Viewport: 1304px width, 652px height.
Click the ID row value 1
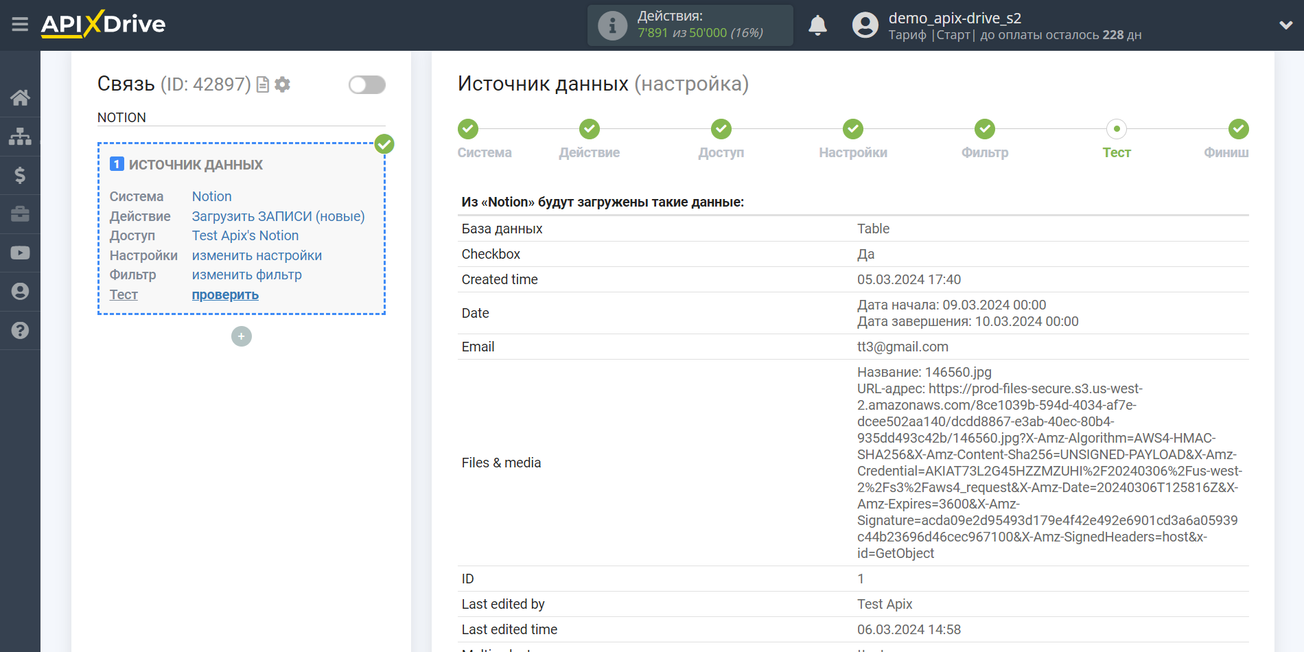coord(861,579)
